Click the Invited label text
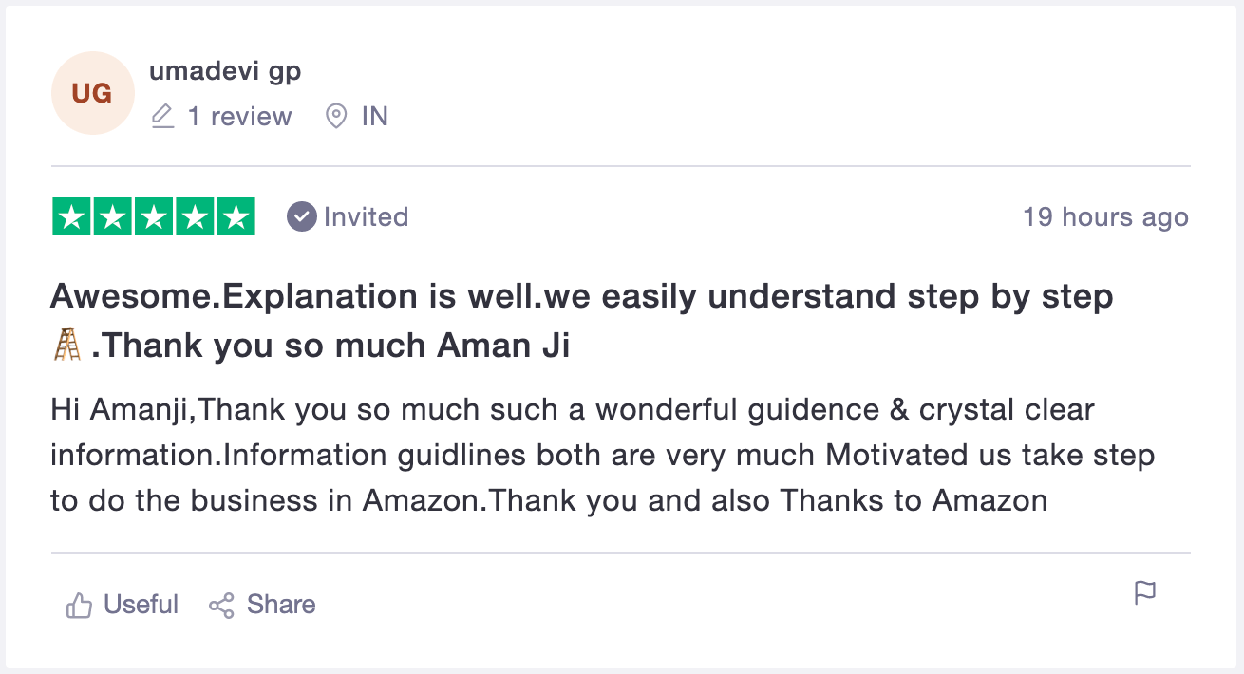Viewport: 1244px width, 674px height. [x=366, y=216]
